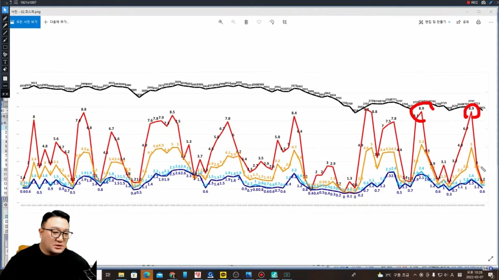This screenshot has width=499, height=280.
Task: Open File Explorer from taskbar
Action: (121, 275)
